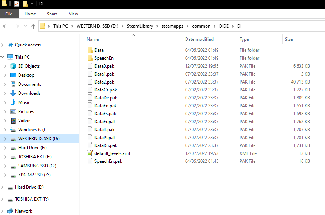The image size is (325, 215).
Task: Select SAMSUNG SSD (G:) drive
Action: 37,166
